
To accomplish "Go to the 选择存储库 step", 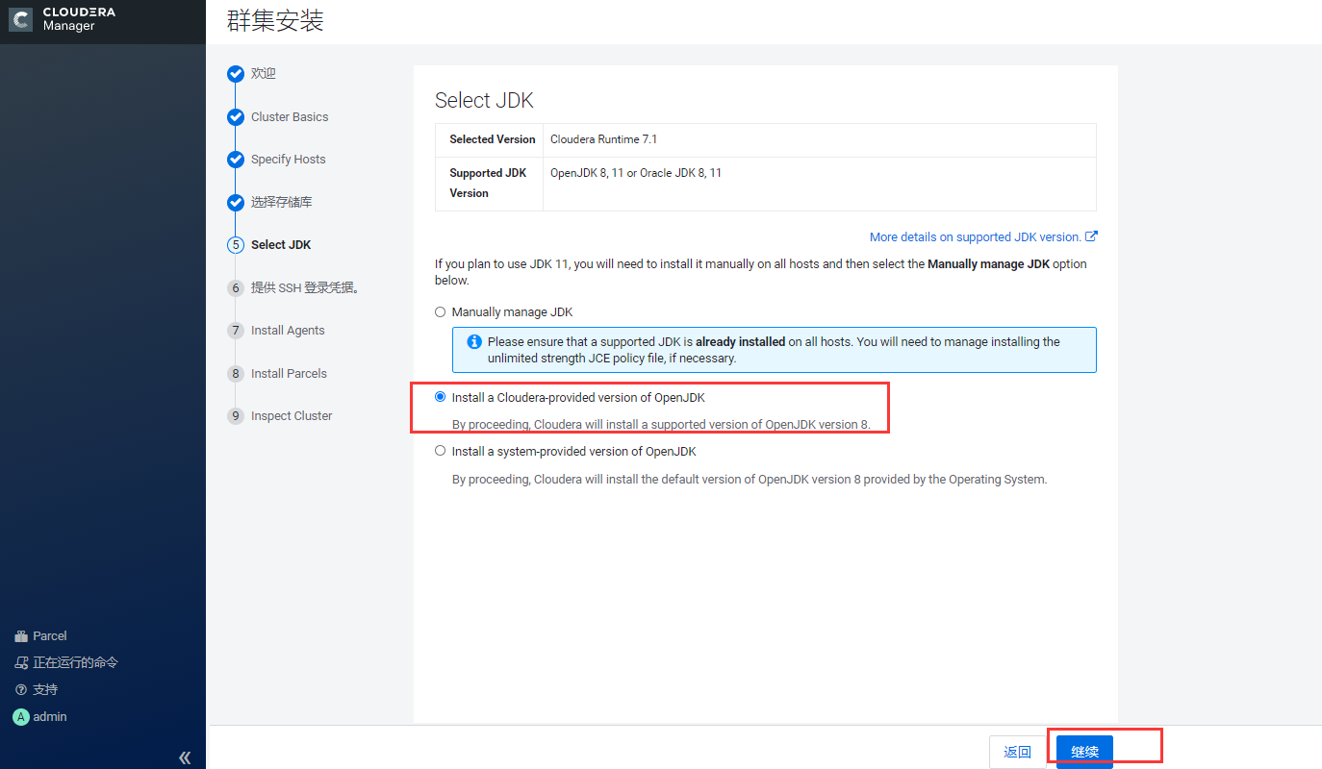I will pos(282,203).
